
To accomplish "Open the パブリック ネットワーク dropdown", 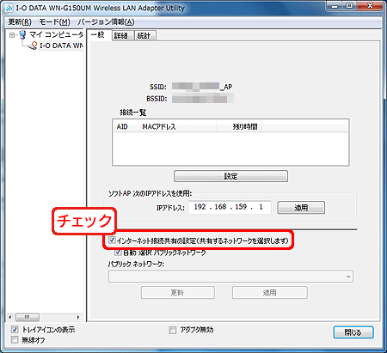I will coord(230,277).
